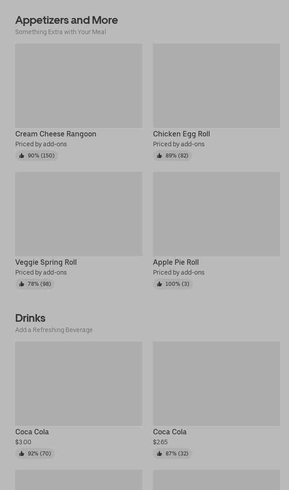This screenshot has height=490, width=289.
Task: Open the Cream Cheese Rangoon photo
Action: (79, 86)
